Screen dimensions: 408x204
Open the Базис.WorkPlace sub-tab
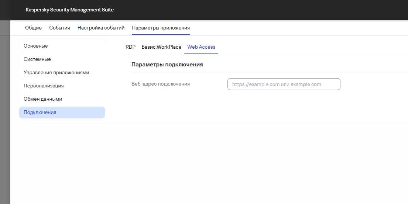161,47
